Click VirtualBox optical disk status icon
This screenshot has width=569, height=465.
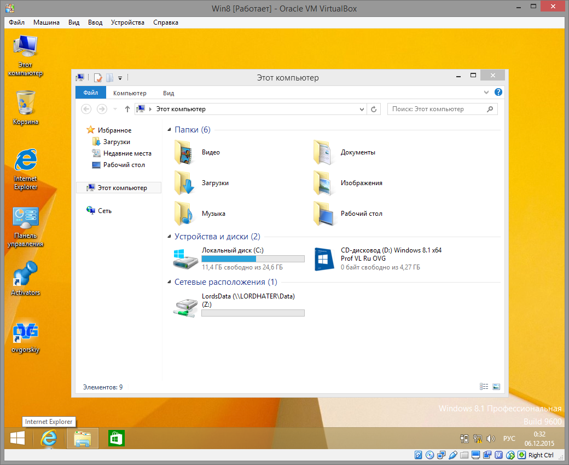click(x=429, y=455)
